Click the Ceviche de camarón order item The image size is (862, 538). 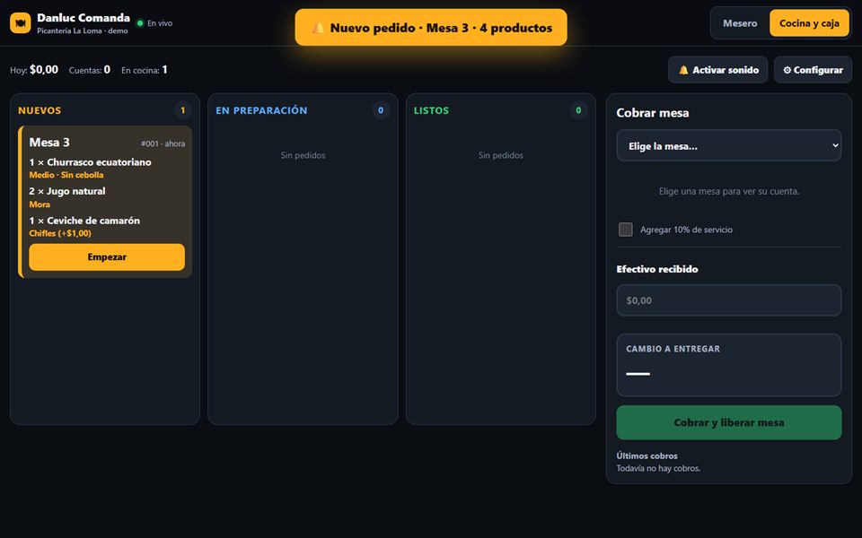pyautogui.click(x=84, y=221)
